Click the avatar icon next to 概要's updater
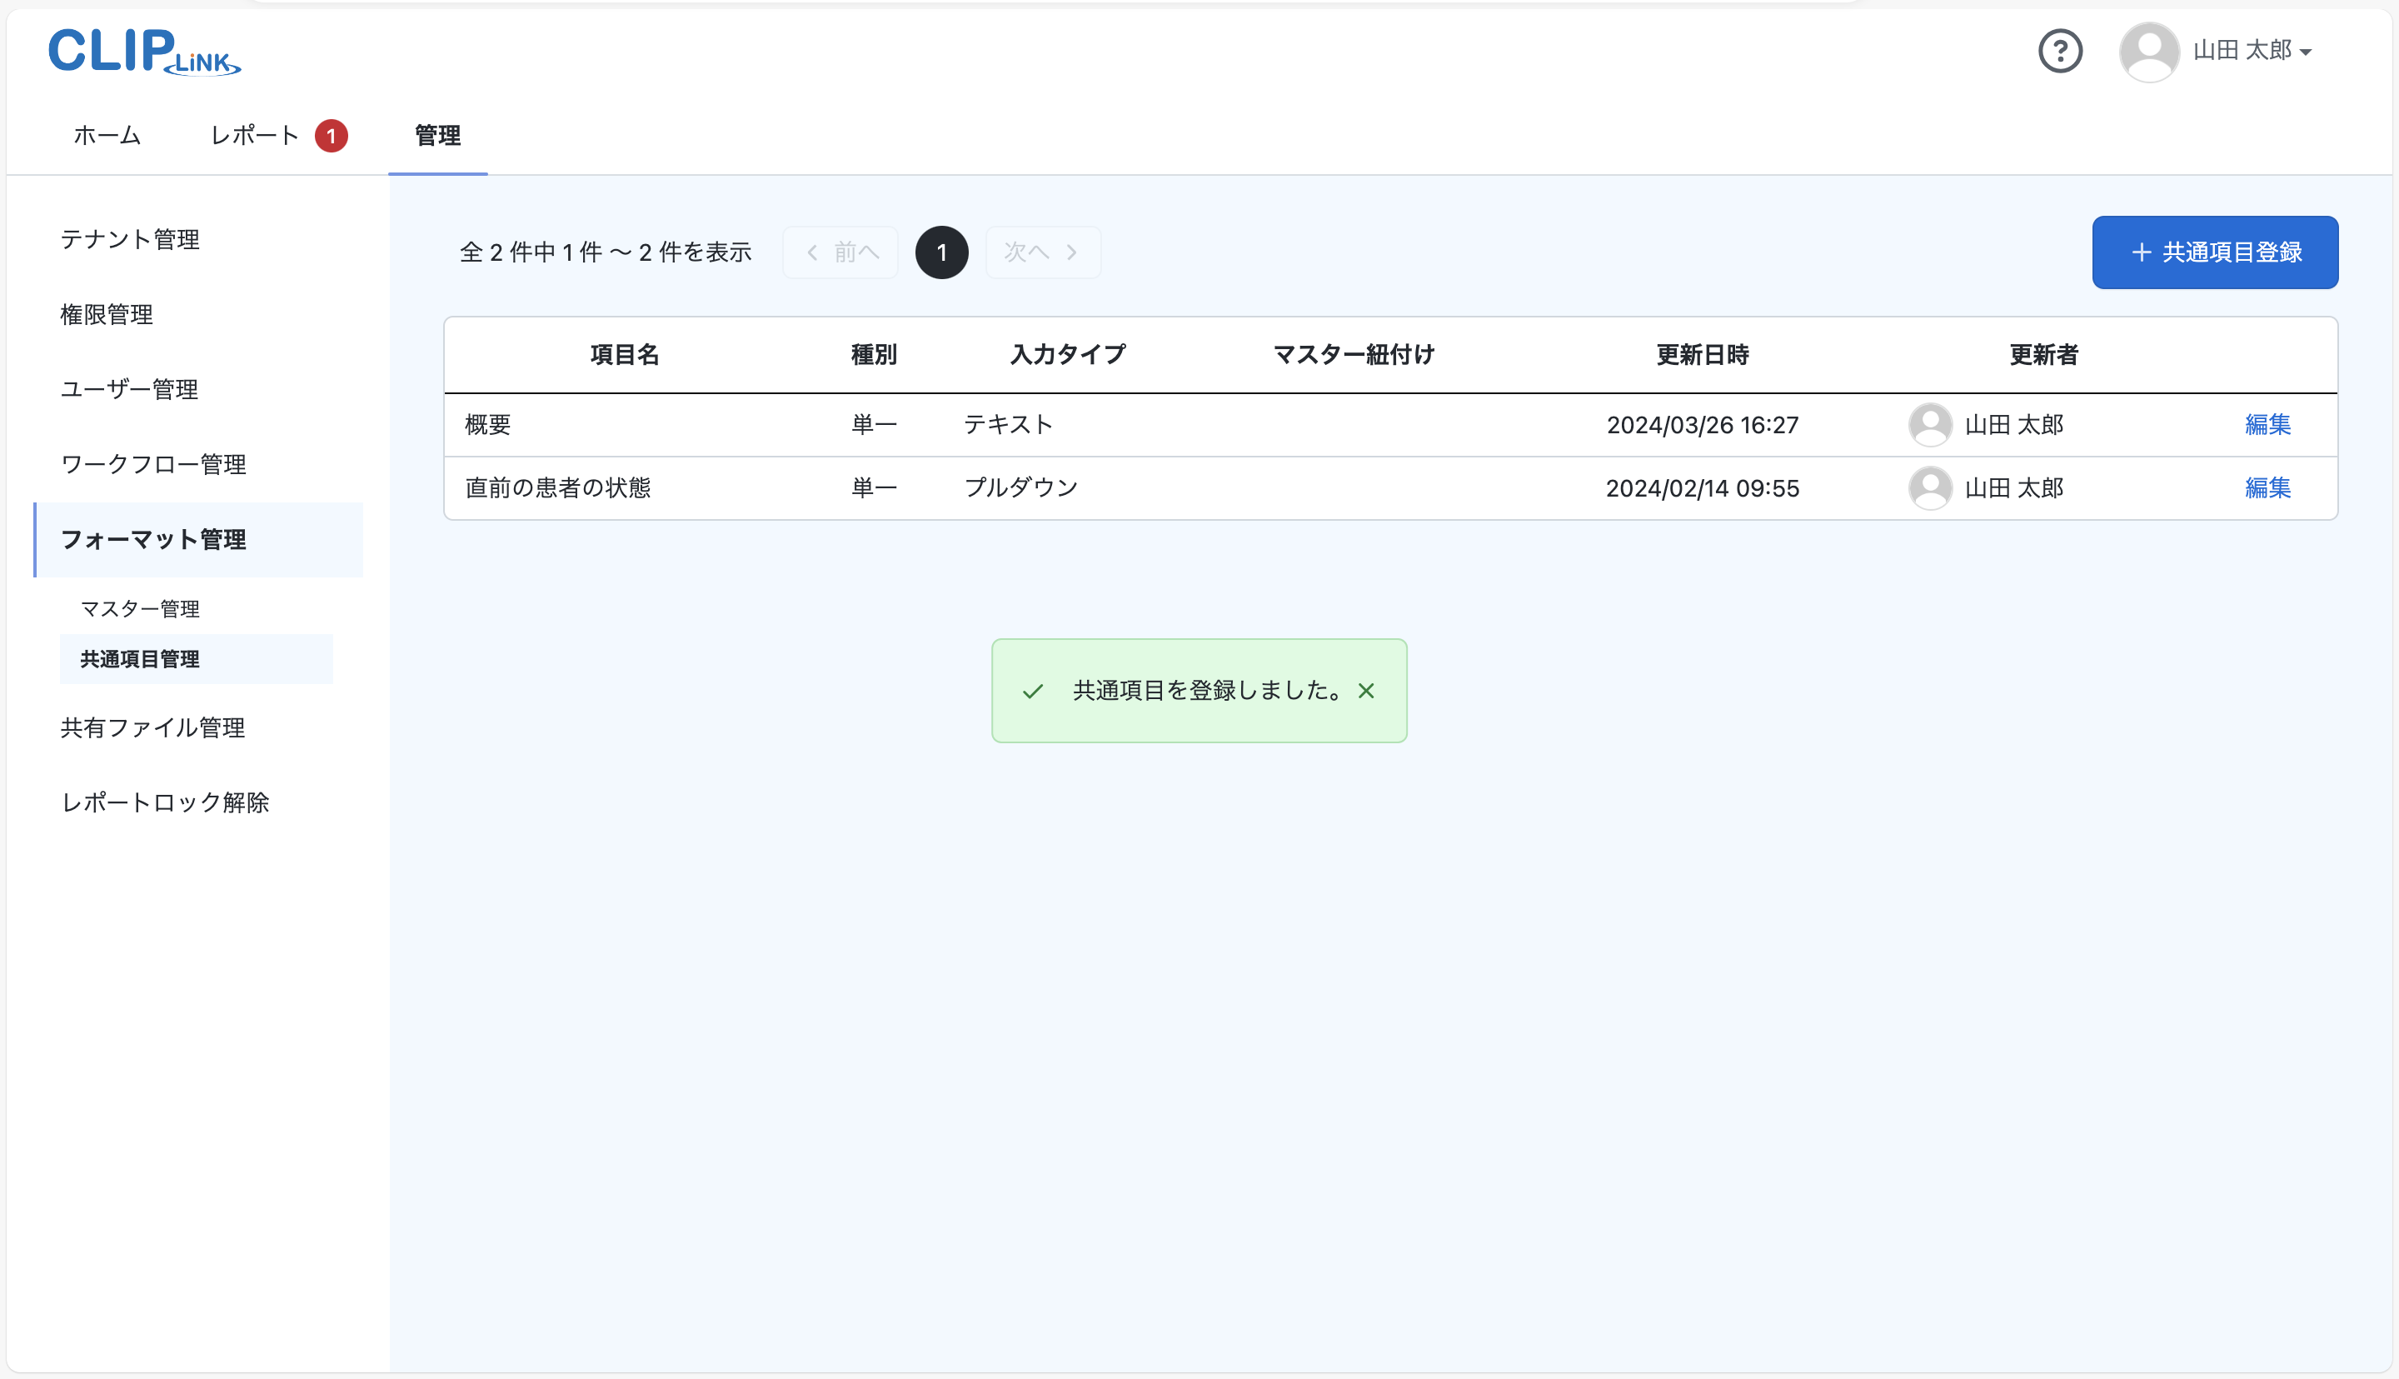The image size is (2399, 1379). click(x=1930, y=424)
